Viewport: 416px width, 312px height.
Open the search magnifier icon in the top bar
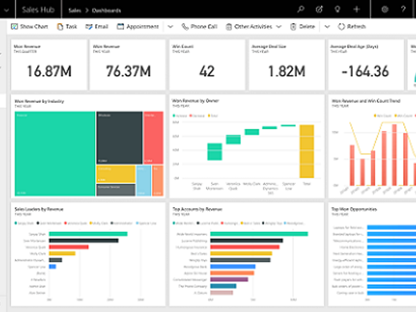[x=301, y=10]
